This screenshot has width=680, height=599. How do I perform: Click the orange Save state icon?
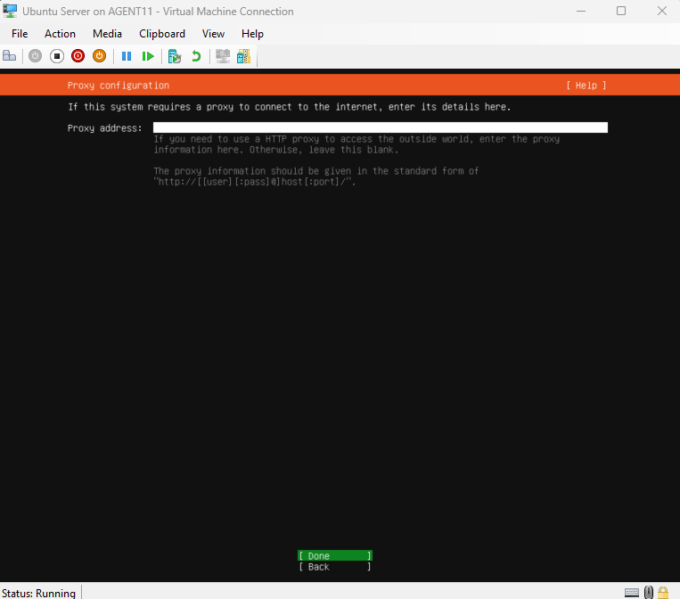100,56
